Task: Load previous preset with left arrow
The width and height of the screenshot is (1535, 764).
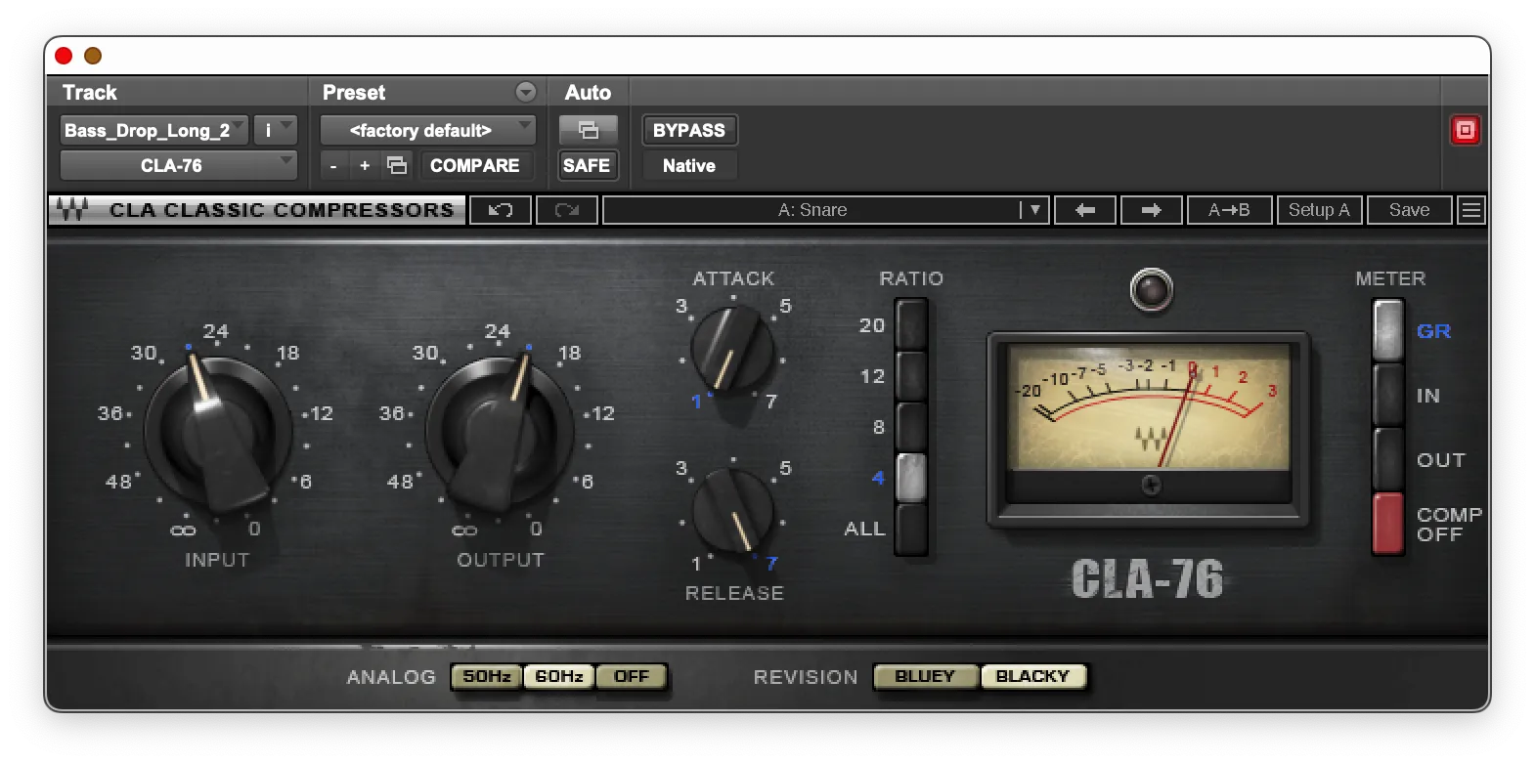Action: tap(1085, 210)
